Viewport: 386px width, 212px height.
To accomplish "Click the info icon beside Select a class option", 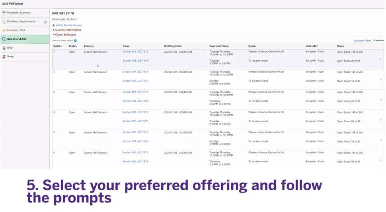I will point(75,40).
